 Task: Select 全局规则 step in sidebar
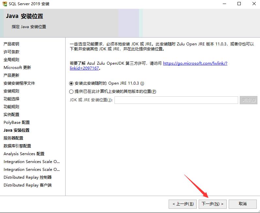coord(11,59)
